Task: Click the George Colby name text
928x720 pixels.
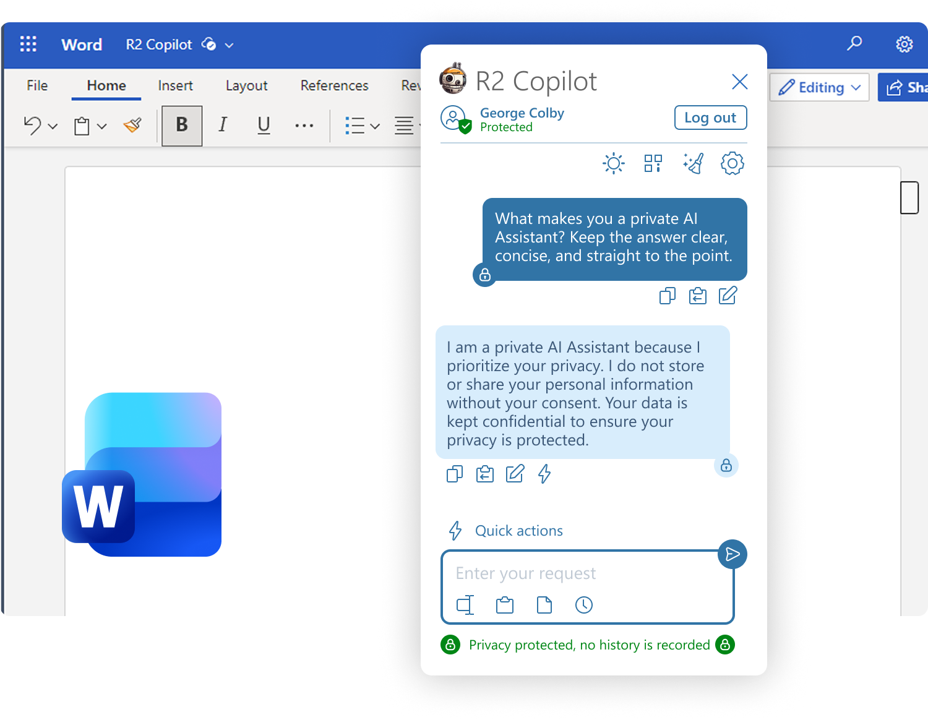Action: (x=522, y=113)
